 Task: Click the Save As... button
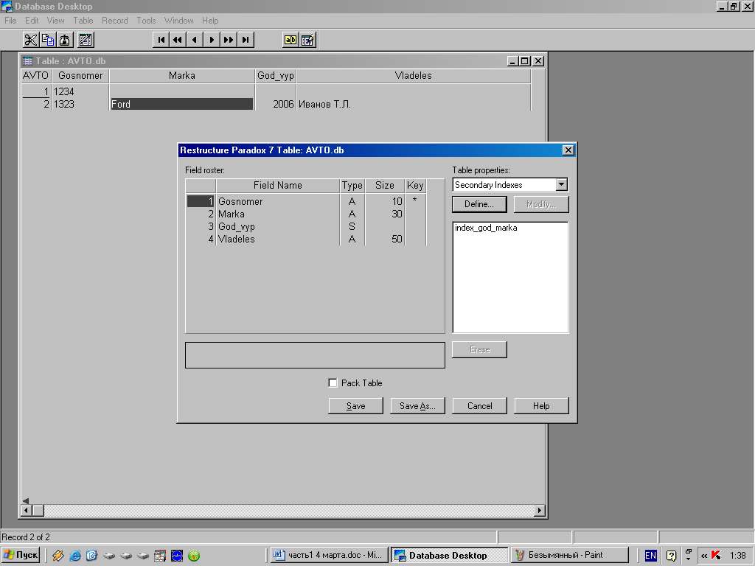click(417, 406)
